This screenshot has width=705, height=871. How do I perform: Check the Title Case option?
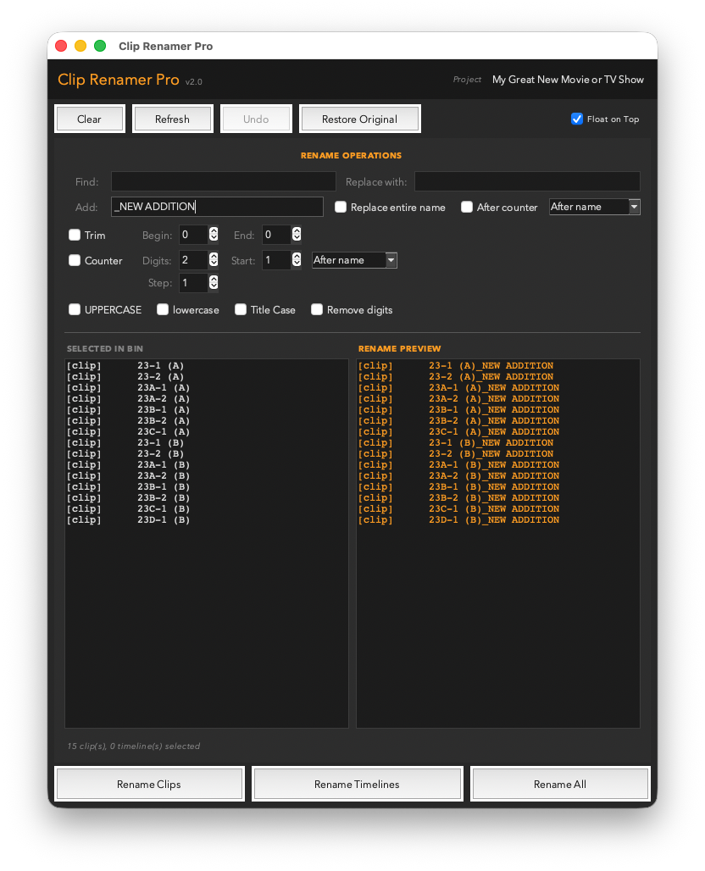241,309
